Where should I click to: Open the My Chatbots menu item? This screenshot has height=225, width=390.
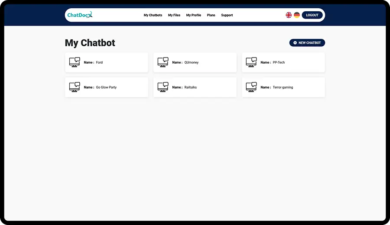[153, 15]
